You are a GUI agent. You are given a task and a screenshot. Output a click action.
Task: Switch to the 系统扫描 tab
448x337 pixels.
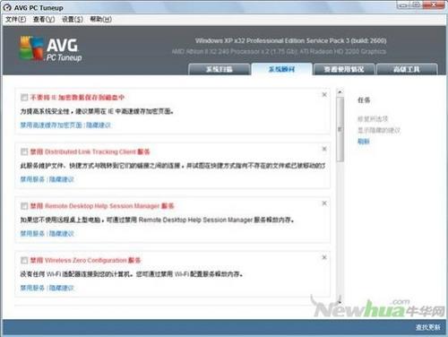pyautogui.click(x=220, y=69)
